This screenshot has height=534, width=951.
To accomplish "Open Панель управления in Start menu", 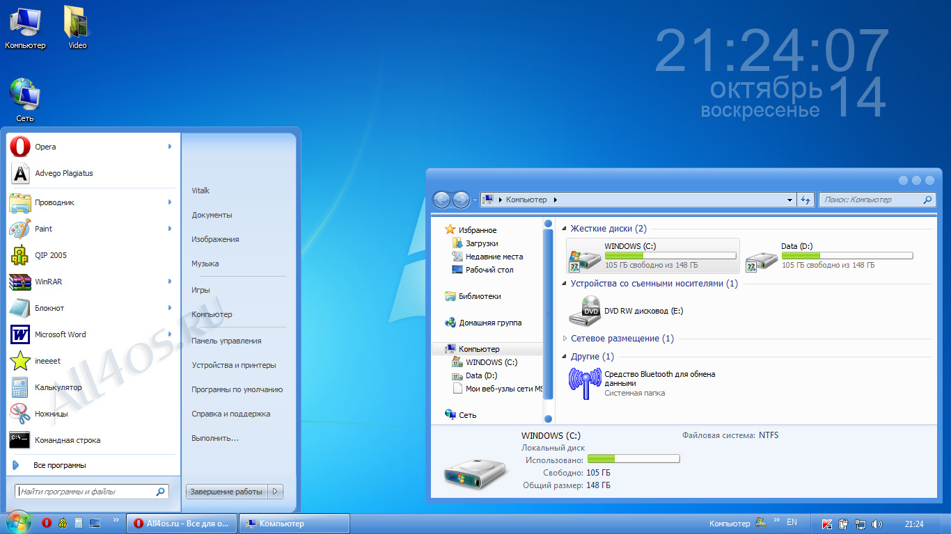I will (226, 341).
